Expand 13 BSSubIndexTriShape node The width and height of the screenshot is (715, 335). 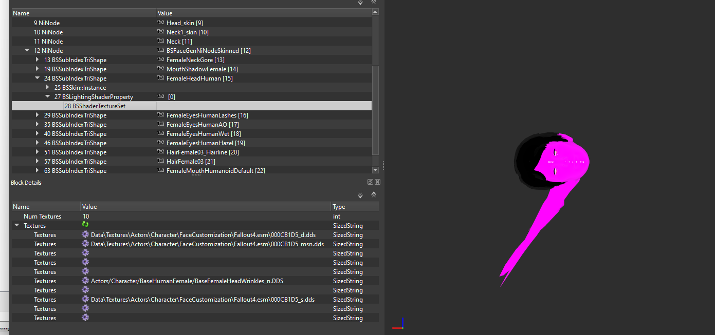point(37,60)
